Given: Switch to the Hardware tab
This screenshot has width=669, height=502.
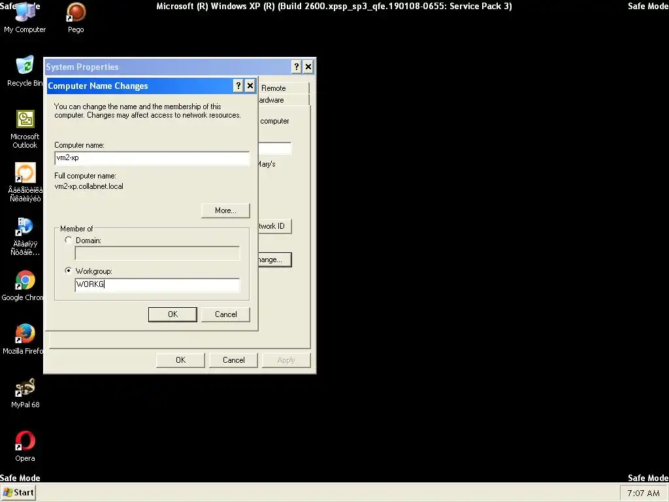Looking at the screenshot, I should click(284, 100).
